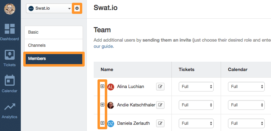Screen dimensions: 271x131
Task: Switch to the Channels settings tab
Action: pos(53,45)
